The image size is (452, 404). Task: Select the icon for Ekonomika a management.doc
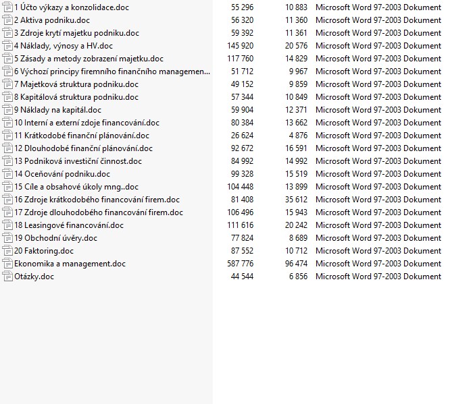coord(7,263)
